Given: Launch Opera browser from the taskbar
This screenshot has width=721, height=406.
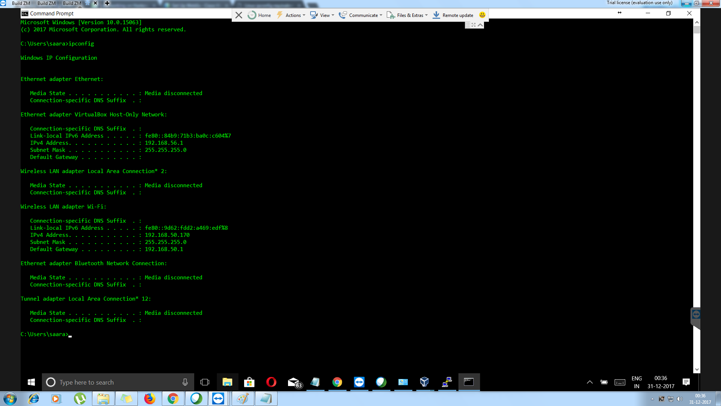Looking at the screenshot, I should [272, 382].
